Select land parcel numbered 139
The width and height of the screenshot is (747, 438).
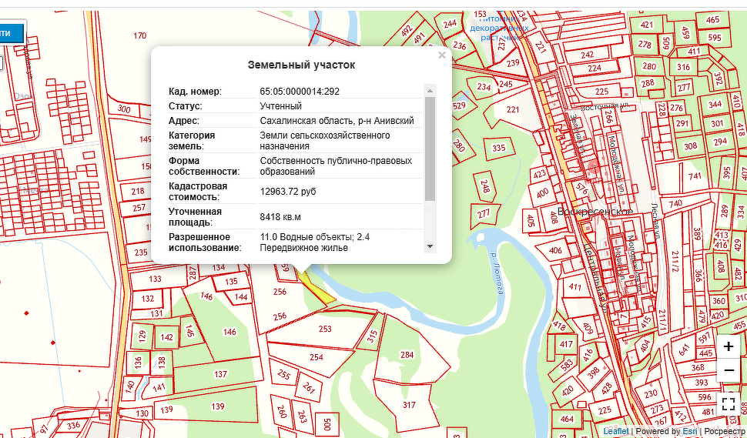(218, 406)
